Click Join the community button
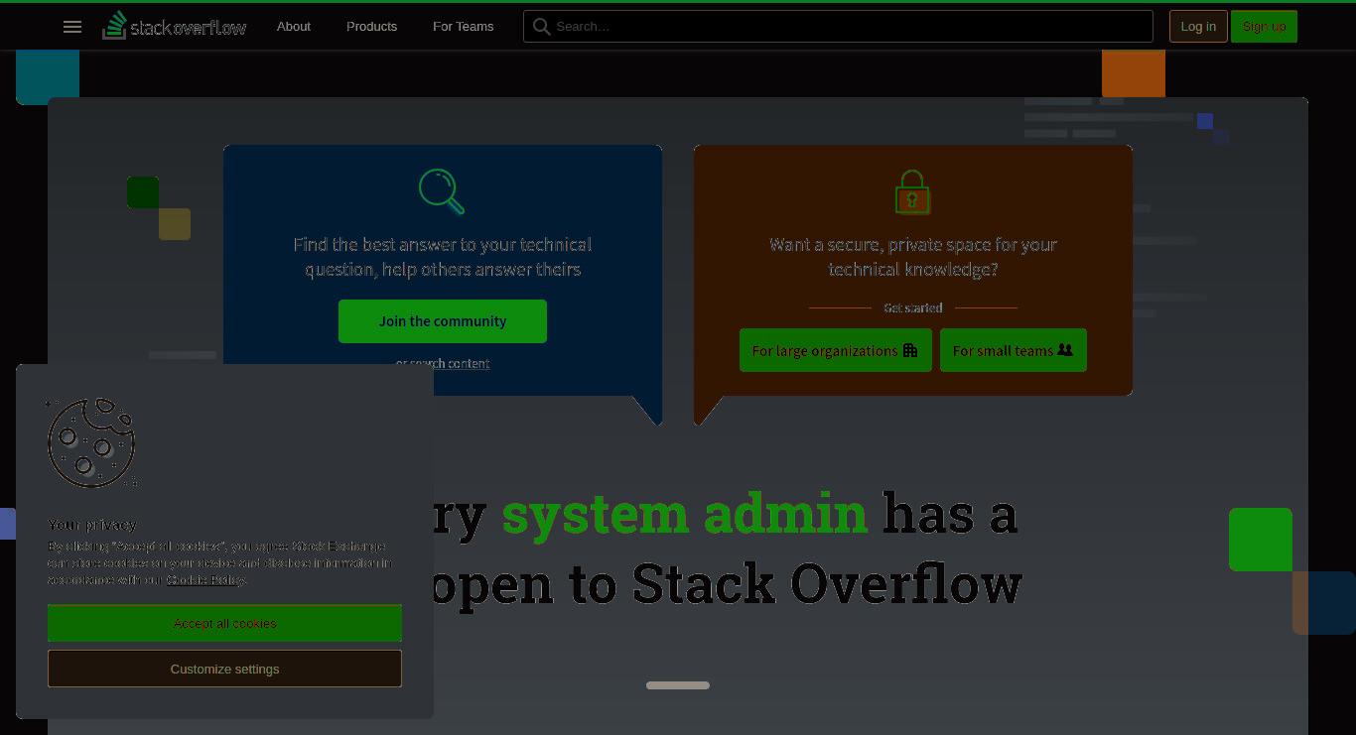1356x735 pixels. click(443, 321)
